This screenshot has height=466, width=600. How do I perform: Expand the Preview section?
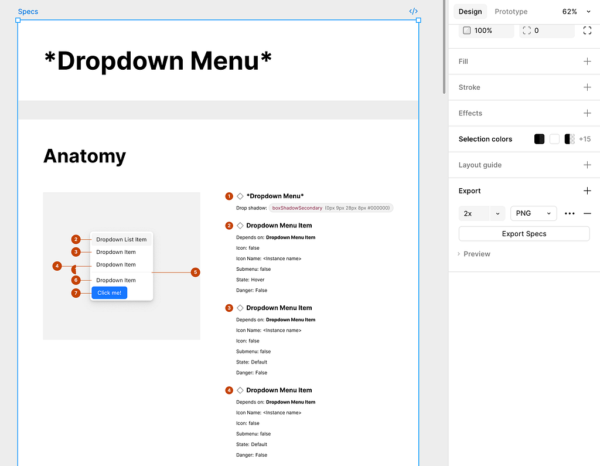[x=474, y=254]
